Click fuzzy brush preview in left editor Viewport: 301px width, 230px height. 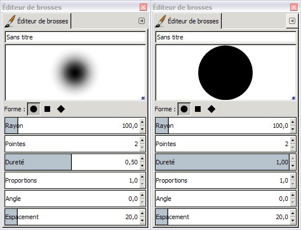click(x=75, y=72)
